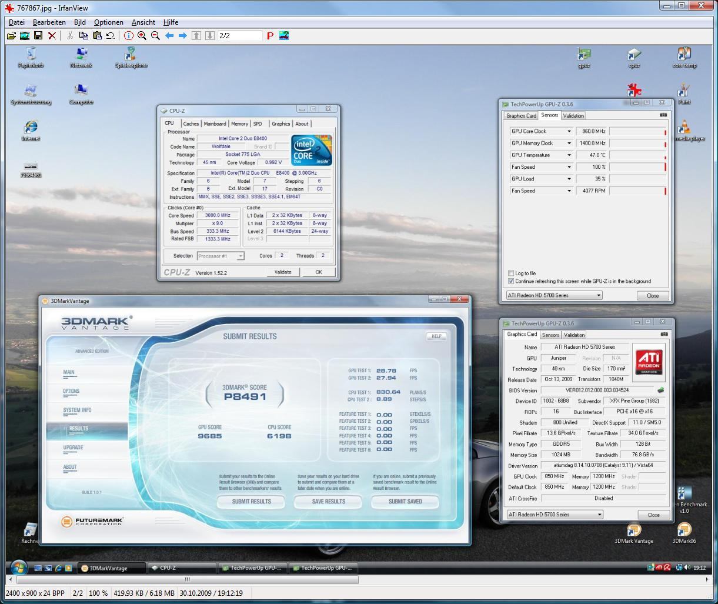Click the cpuz desktop shortcut
Image resolution: width=718 pixels, height=604 pixels.
coord(634,58)
